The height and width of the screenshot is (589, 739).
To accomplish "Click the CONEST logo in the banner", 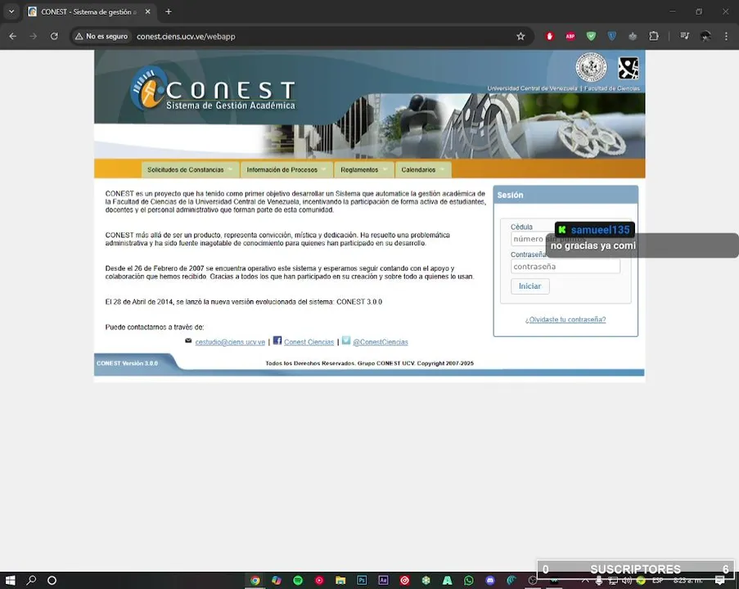I will [213, 89].
